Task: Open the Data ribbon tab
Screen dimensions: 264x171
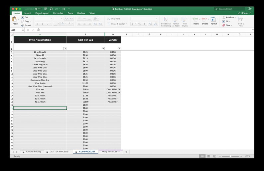Action: [x=70, y=13]
